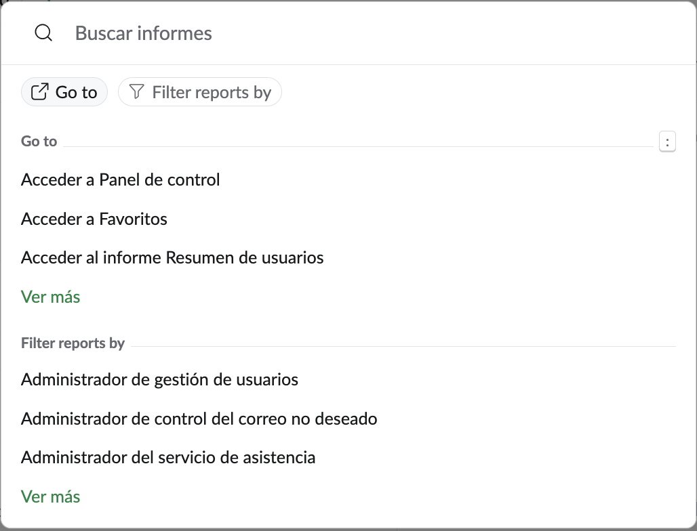Click the magnifying glass search icon
697x531 pixels.
tap(43, 33)
